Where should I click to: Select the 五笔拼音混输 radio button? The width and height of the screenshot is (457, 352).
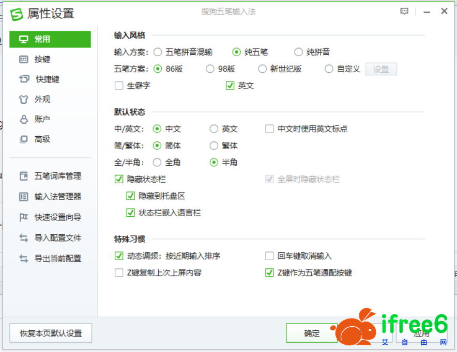(x=158, y=52)
